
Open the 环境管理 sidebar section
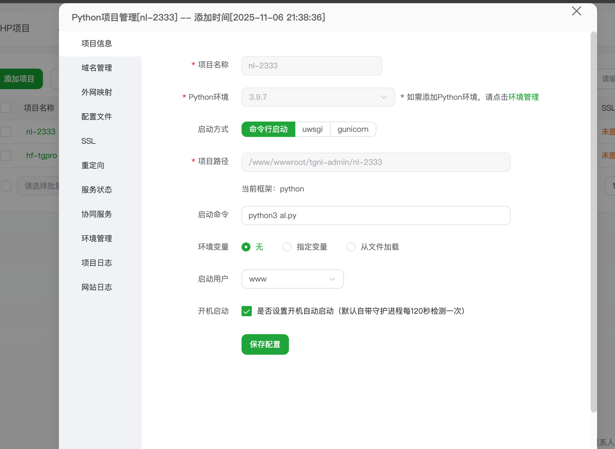click(x=96, y=238)
